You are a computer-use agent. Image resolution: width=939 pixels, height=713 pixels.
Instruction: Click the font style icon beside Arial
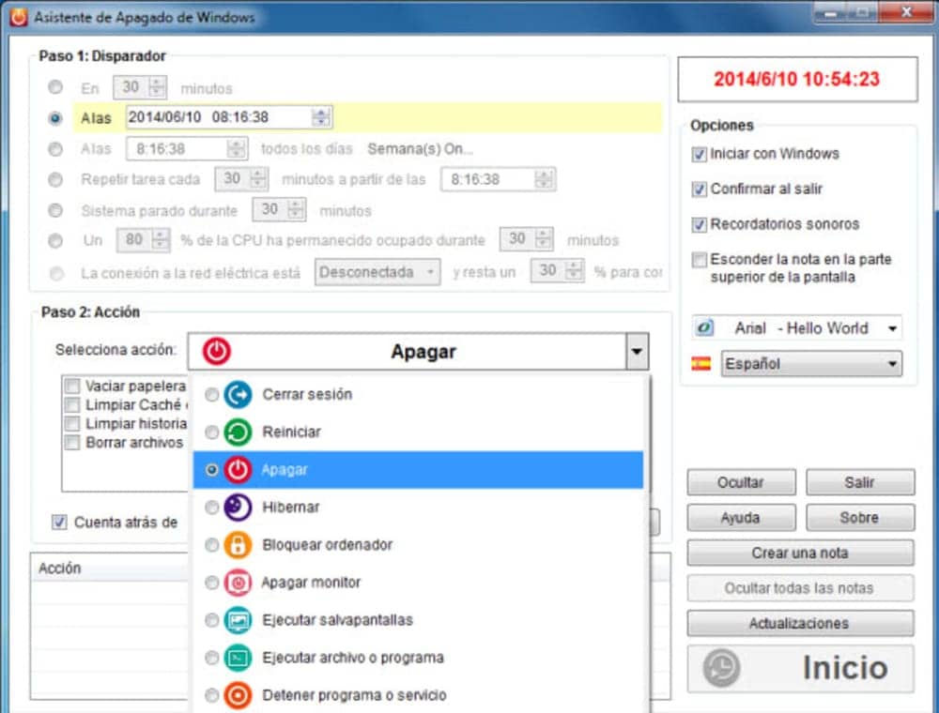pyautogui.click(x=704, y=327)
